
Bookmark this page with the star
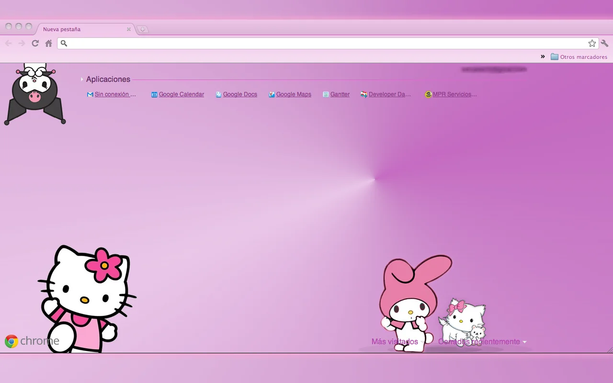click(x=592, y=44)
